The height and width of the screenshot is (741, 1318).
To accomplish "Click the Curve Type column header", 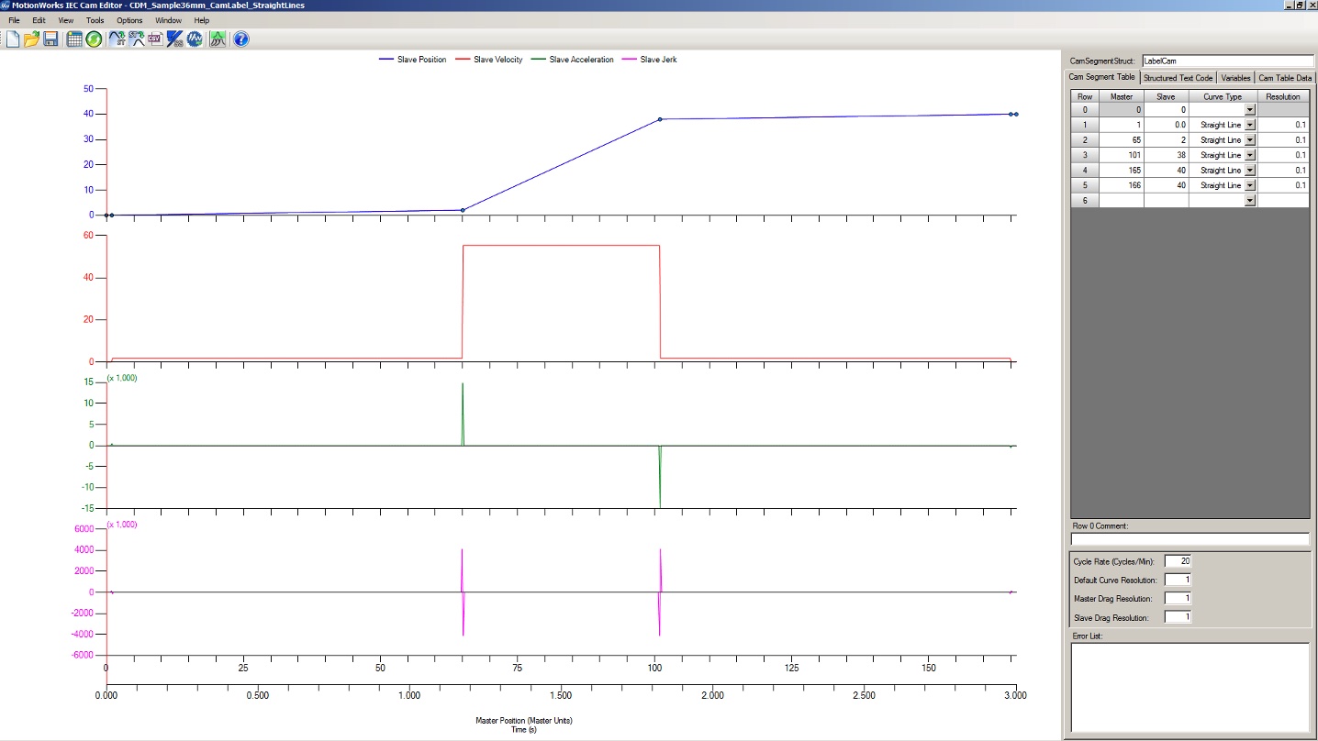I will [1223, 96].
